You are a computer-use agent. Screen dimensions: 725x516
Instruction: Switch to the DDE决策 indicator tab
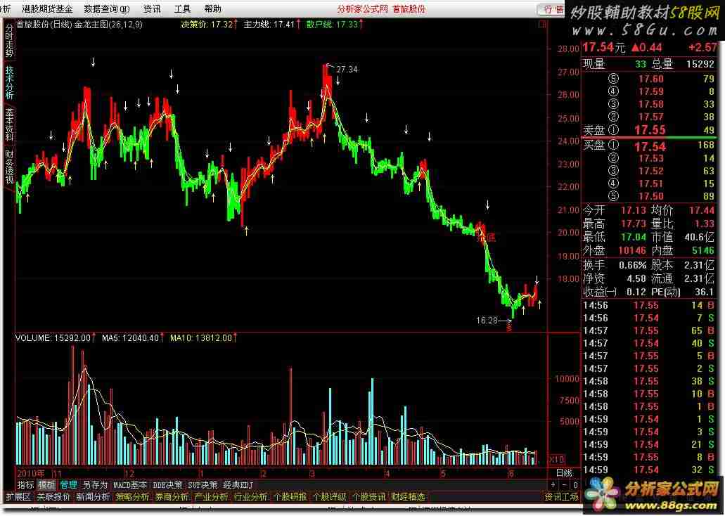(x=167, y=484)
